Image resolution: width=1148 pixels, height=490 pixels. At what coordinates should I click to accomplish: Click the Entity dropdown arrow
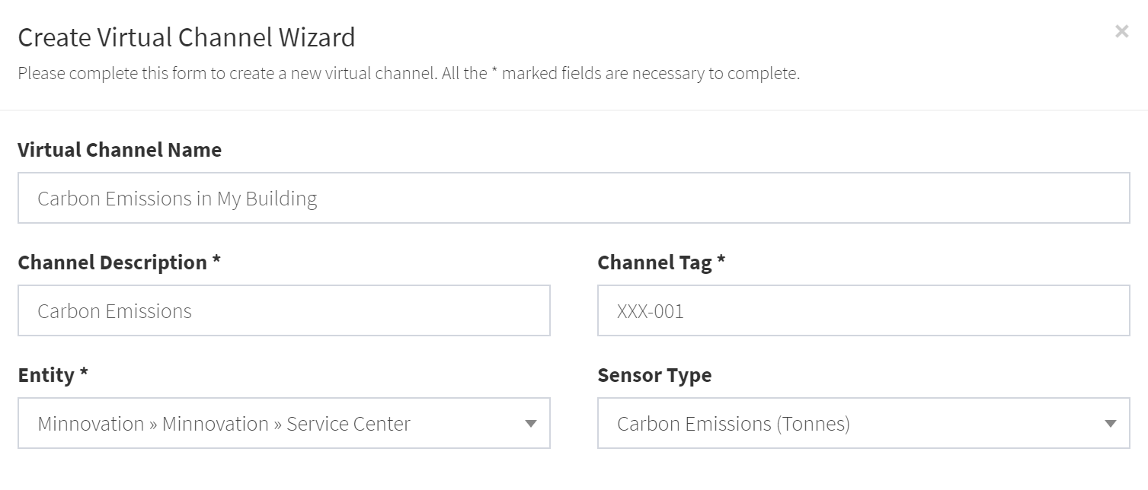click(531, 424)
